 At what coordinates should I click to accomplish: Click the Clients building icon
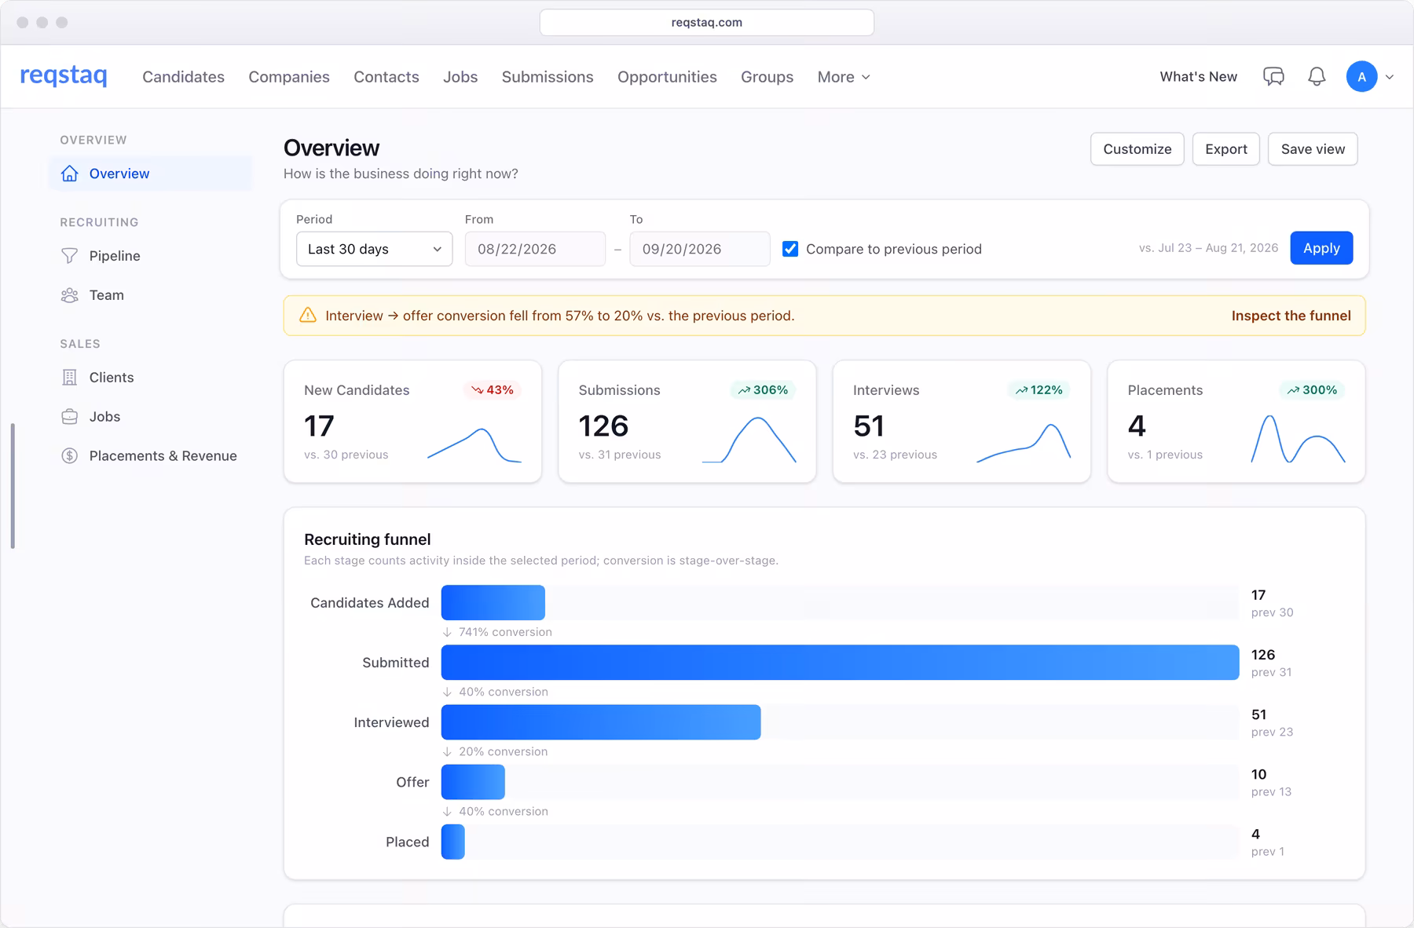(x=70, y=378)
